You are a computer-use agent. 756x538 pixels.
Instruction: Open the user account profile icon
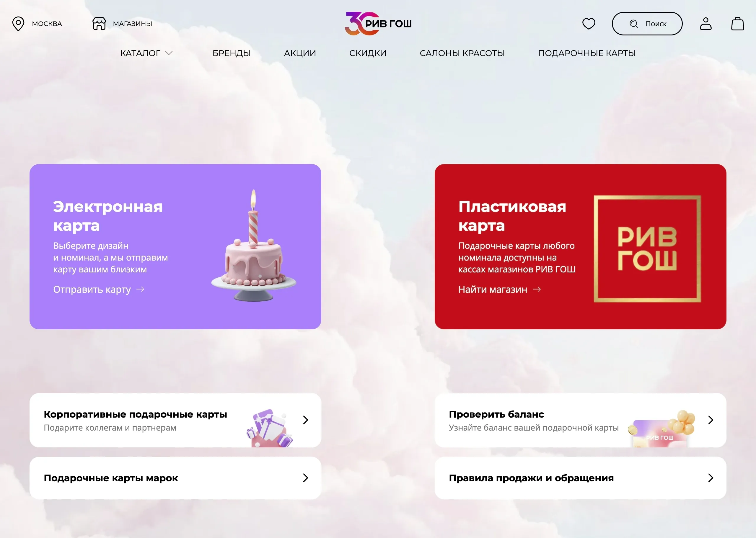coord(706,24)
